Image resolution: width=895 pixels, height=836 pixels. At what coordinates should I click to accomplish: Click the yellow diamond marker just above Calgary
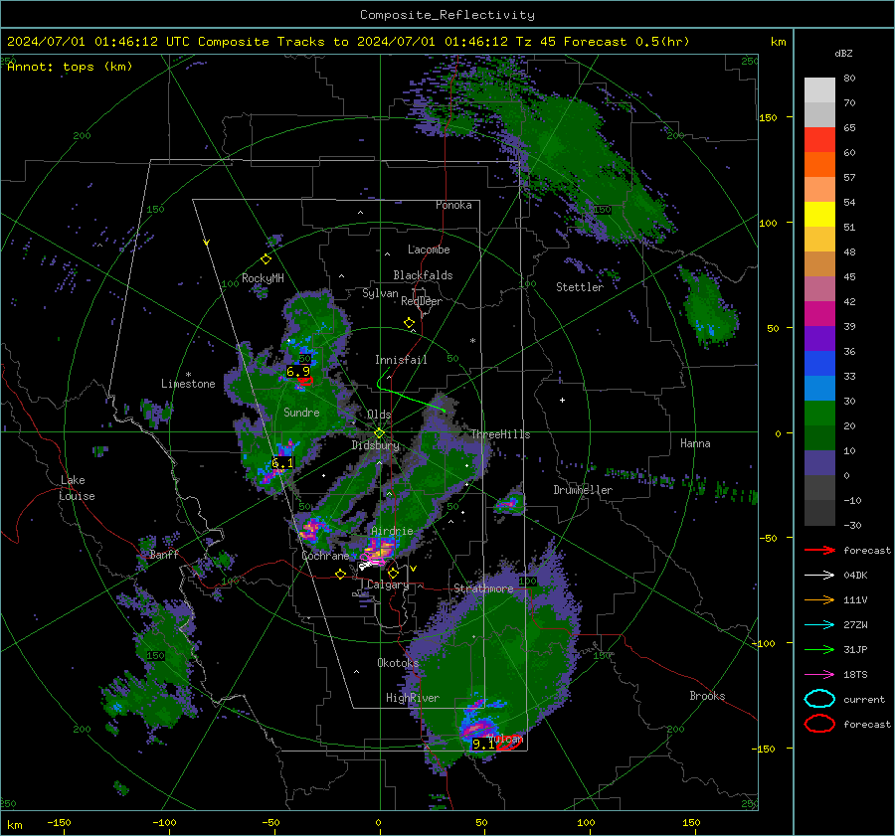click(393, 573)
